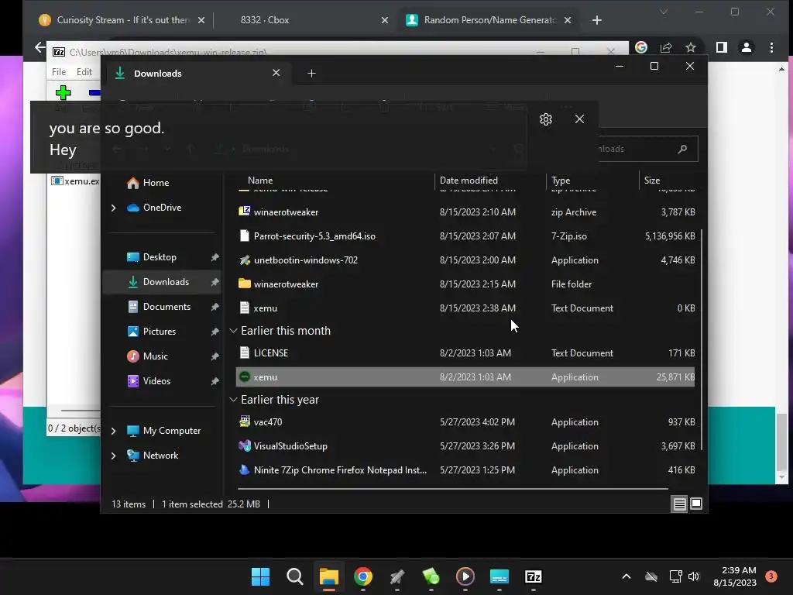The image size is (793, 595).
Task: Open the 7-Zip Edit menu
Action: click(x=84, y=72)
